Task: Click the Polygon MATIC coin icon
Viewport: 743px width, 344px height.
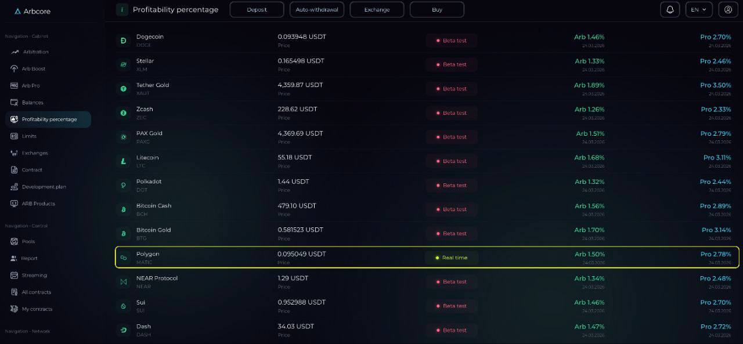Action: 123,258
